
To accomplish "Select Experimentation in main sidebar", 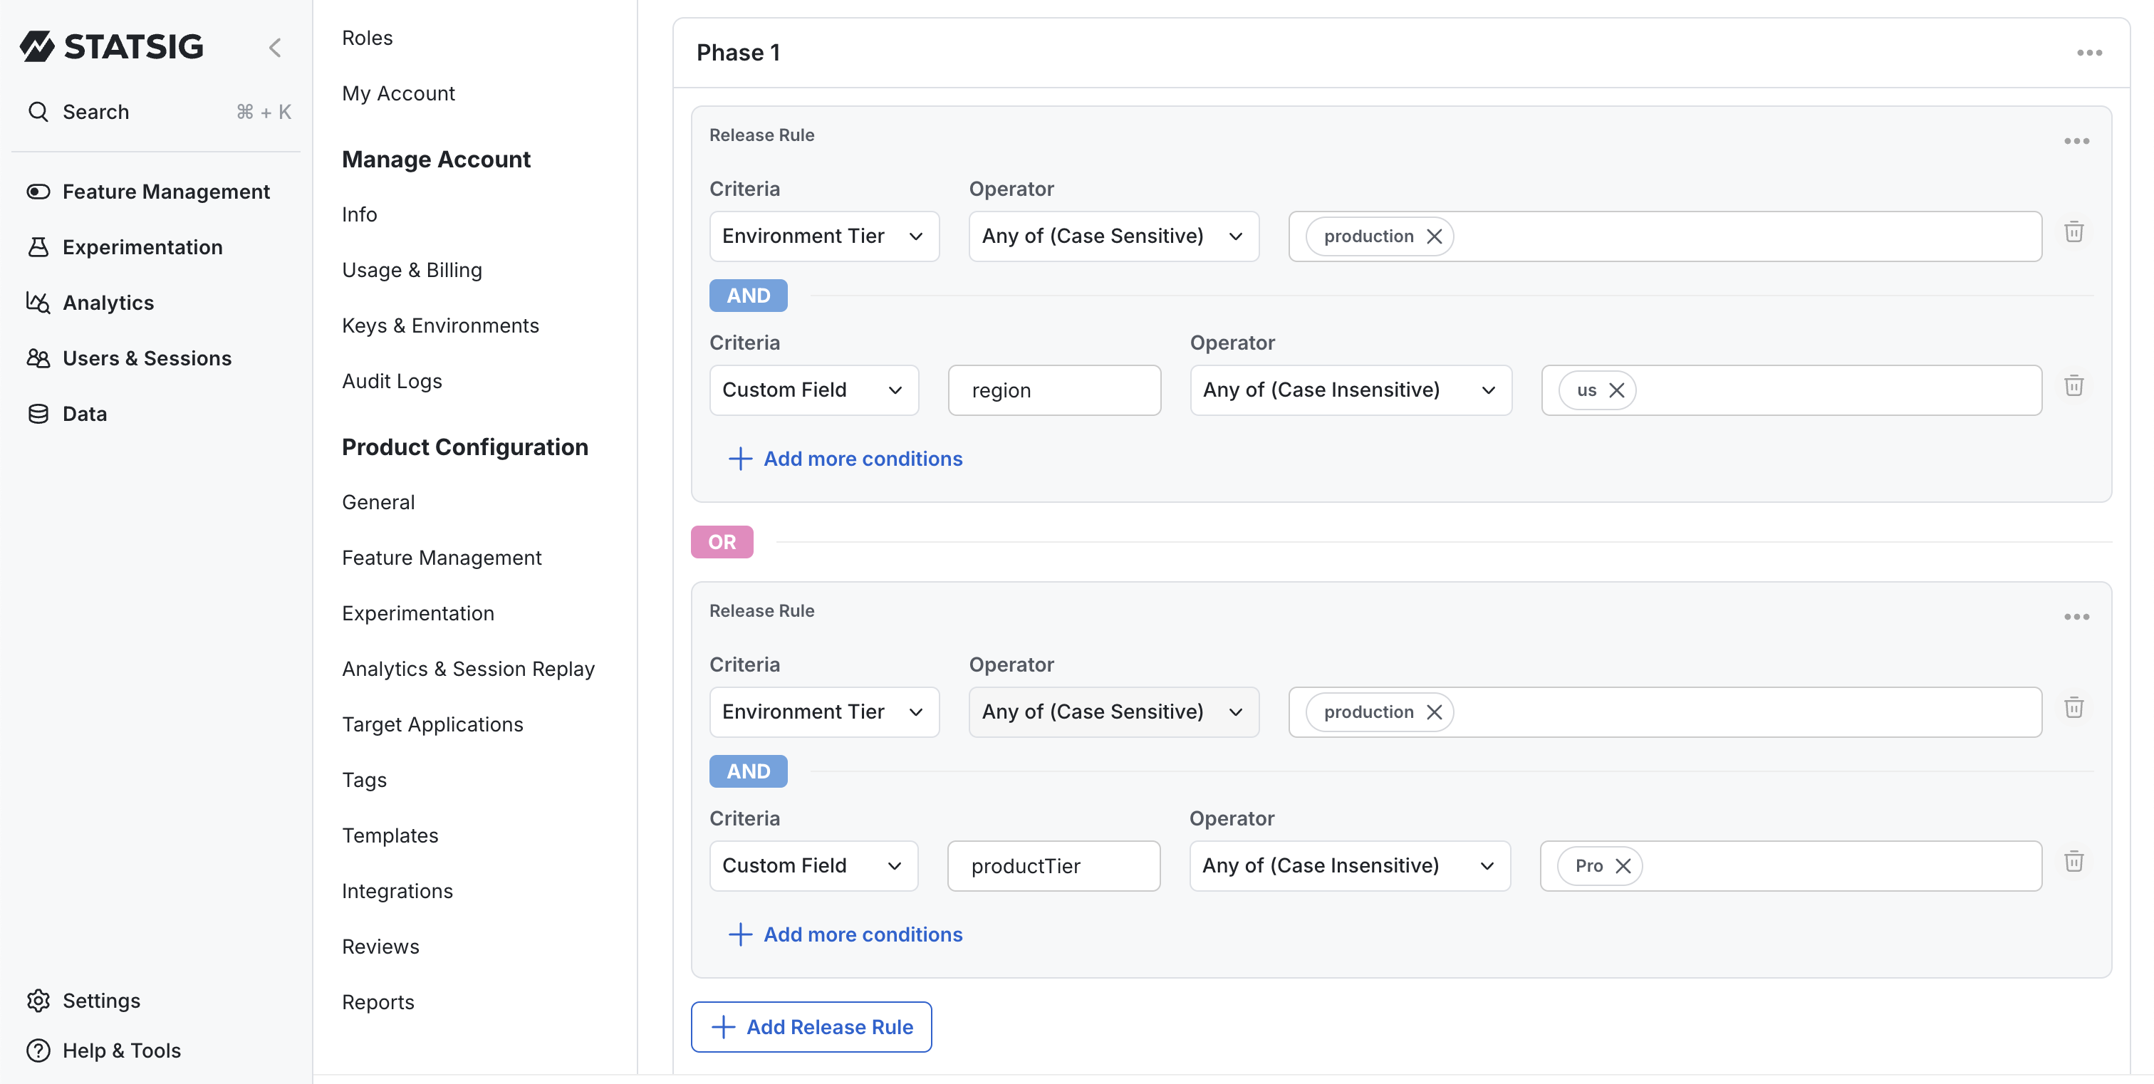I will (x=142, y=247).
